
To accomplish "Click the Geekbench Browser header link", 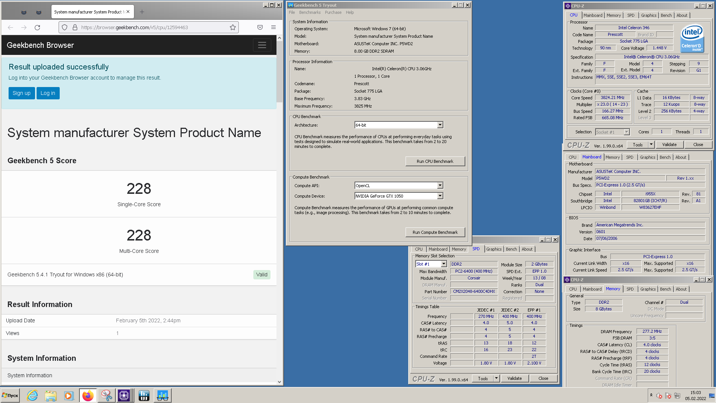I will tap(40, 45).
